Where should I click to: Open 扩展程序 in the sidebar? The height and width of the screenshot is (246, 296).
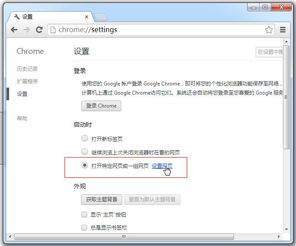click(27, 82)
